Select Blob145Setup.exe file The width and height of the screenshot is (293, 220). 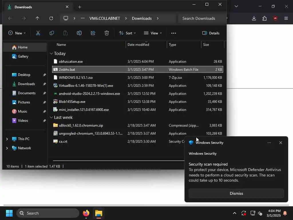pos(138,102)
